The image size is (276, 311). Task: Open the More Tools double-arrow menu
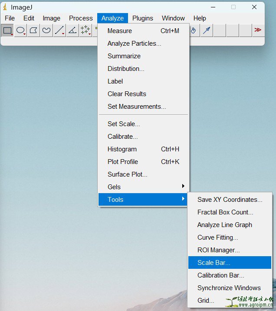click(258, 30)
